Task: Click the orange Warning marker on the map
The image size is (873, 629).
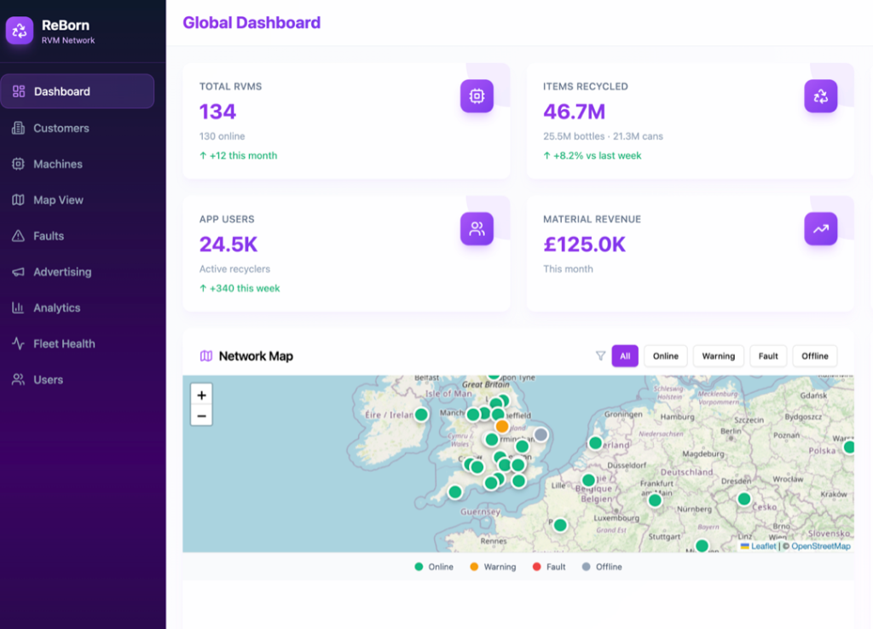Action: click(501, 426)
